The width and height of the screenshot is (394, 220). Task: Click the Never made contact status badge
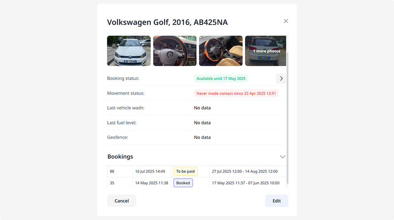click(236, 93)
